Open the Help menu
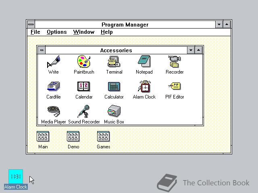258x193 pixels. point(106,32)
